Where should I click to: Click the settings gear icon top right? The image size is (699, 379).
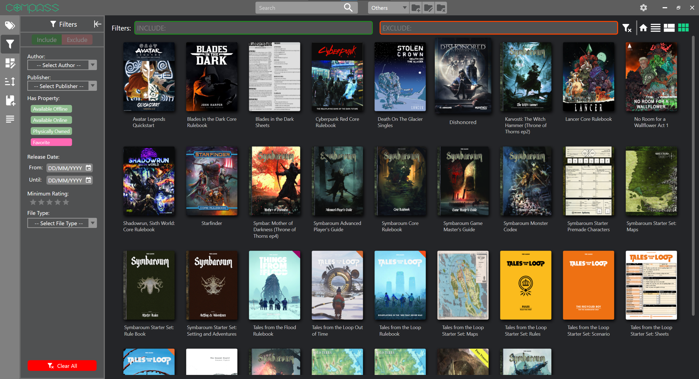644,7
